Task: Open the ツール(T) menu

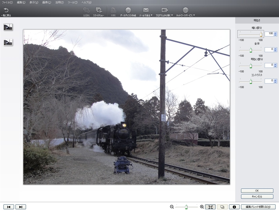Action: tap(72, 2)
